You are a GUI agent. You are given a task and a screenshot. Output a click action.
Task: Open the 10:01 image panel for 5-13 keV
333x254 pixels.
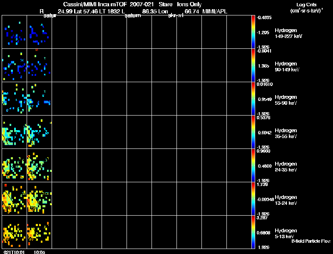tap(15, 232)
